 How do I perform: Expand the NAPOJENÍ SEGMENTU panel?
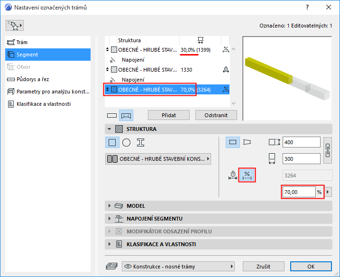[x=109, y=219]
